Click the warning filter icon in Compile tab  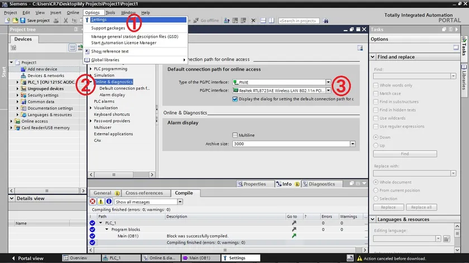click(101, 202)
